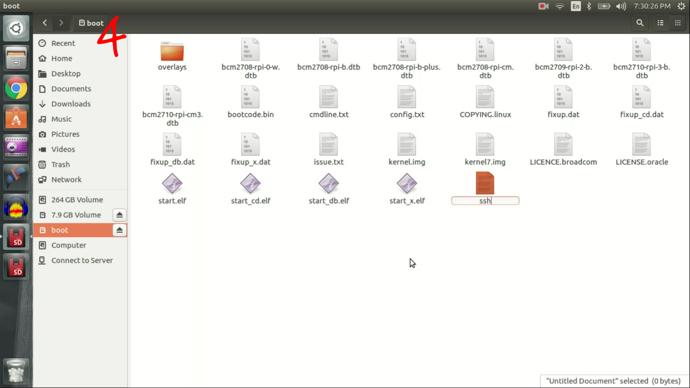The width and height of the screenshot is (690, 388).
Task: Select the fixup_x.dat file icon
Action: click(x=250, y=144)
